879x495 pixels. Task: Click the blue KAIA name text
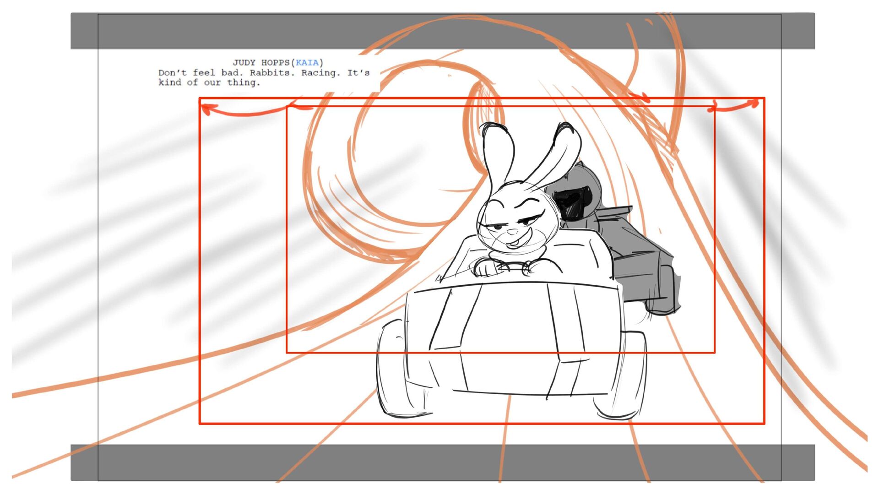pyautogui.click(x=307, y=63)
